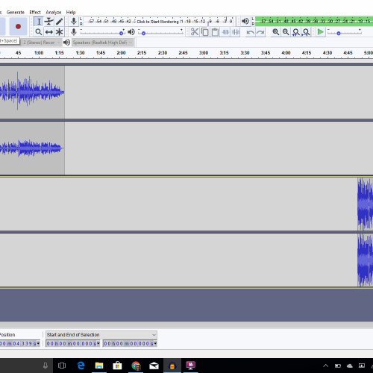Image resolution: width=373 pixels, height=373 pixels.
Task: Click green Play-at-speed button
Action: [x=321, y=32]
